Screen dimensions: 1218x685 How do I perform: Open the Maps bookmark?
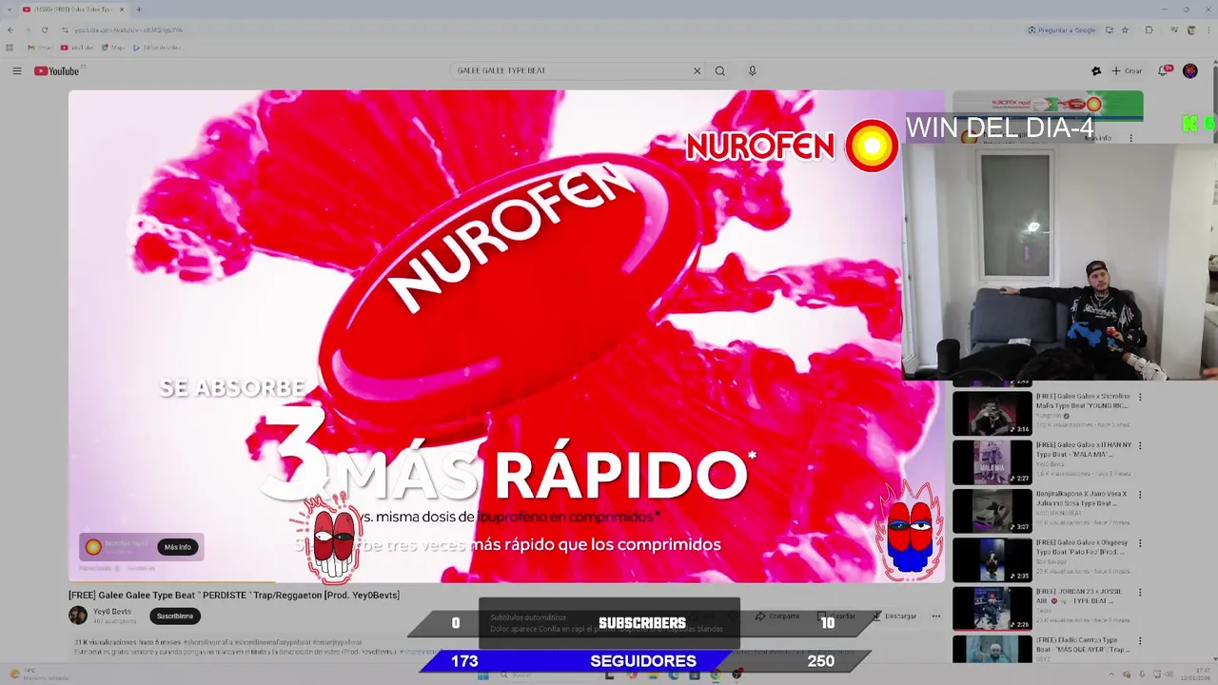pos(113,48)
